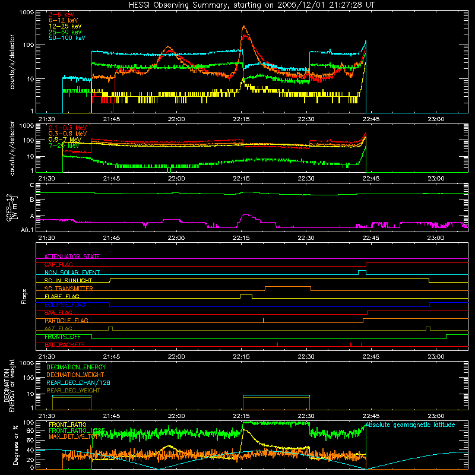The width and height of the screenshot is (475, 475).
Task: Click the 12-25 keV legend label
Action: pyautogui.click(x=65, y=26)
